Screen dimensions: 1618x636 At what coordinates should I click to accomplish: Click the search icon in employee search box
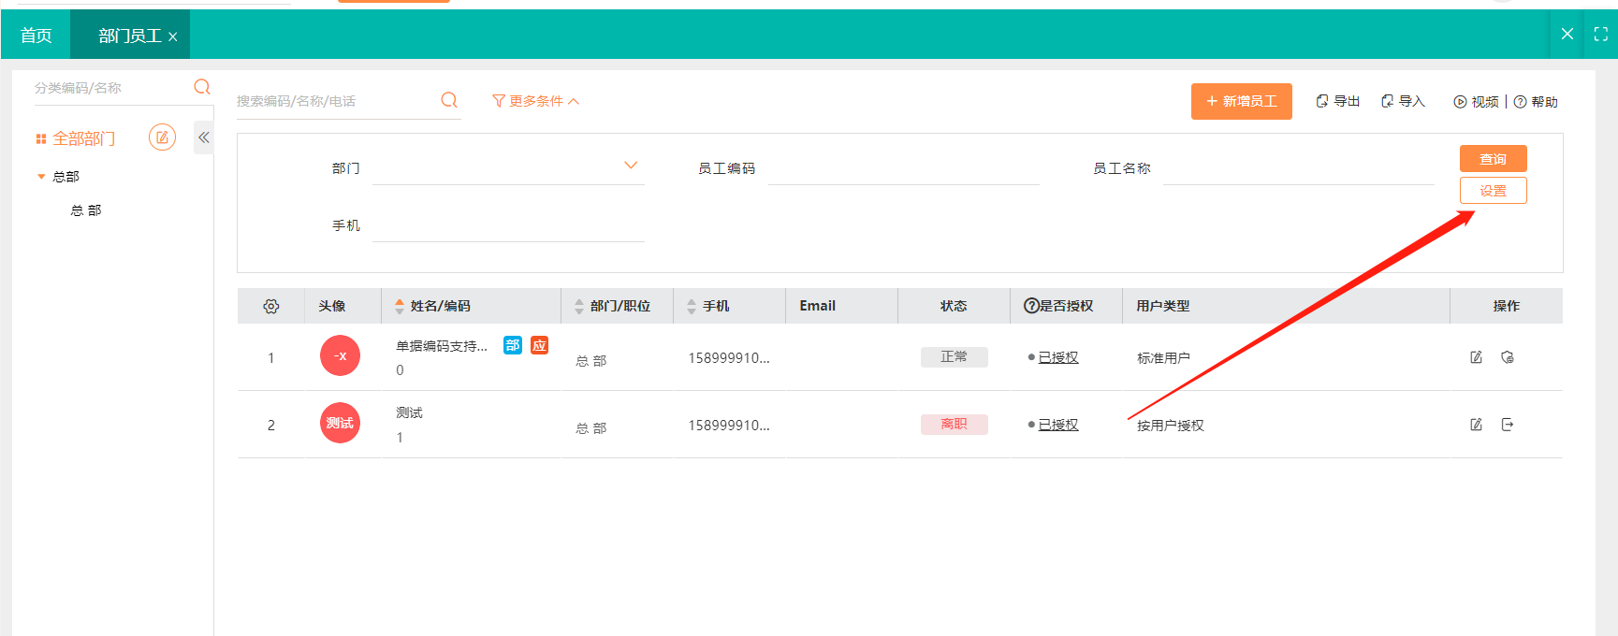[449, 100]
